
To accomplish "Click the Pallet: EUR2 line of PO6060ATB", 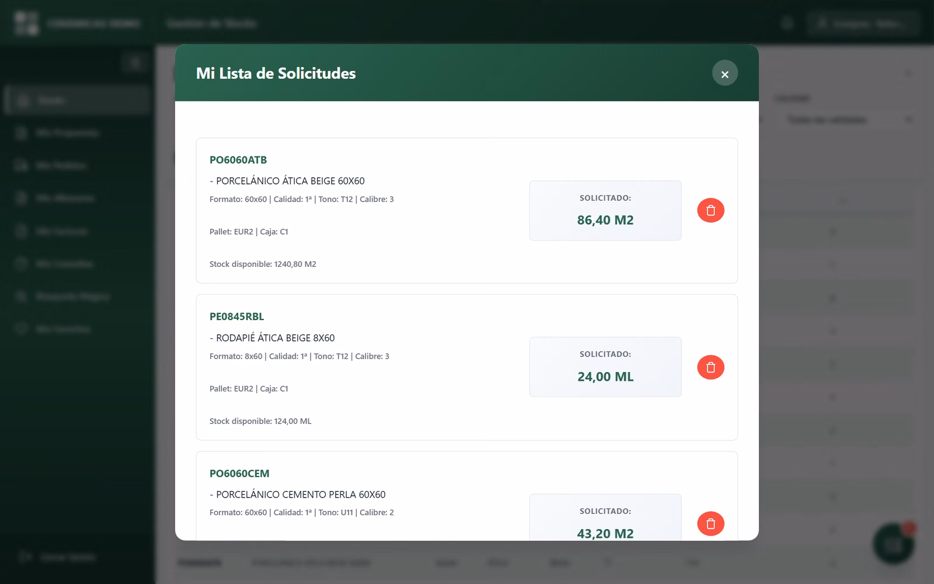I will (x=249, y=232).
